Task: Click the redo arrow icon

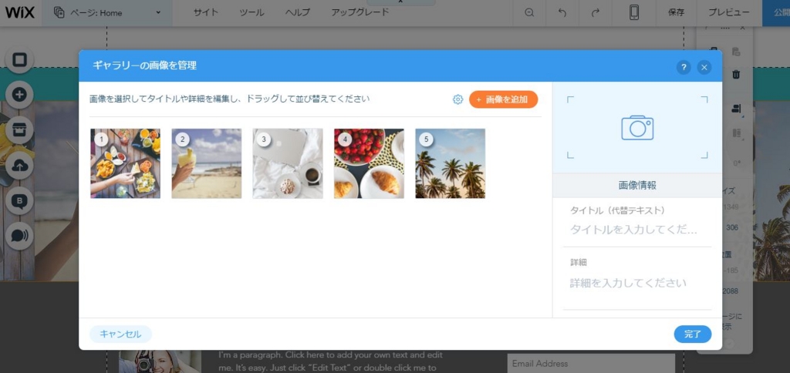Action: click(596, 13)
